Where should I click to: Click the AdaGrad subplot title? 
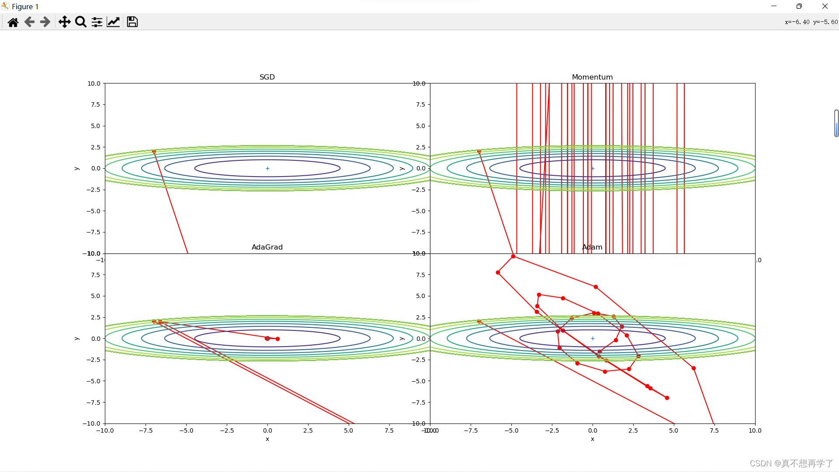click(x=267, y=247)
